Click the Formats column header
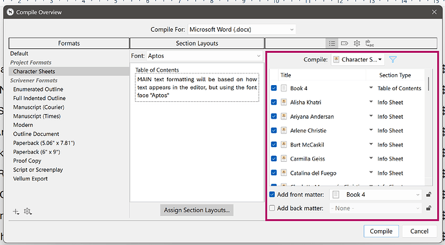The width and height of the screenshot is (445, 245). [69, 43]
